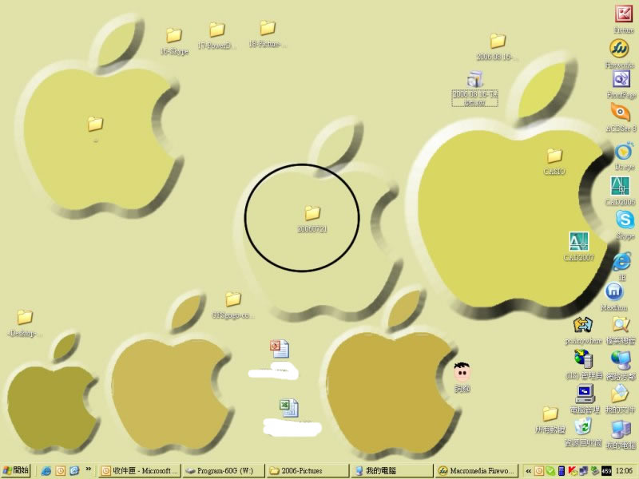
Task: Select the 電腦管理 desktop icon
Action: click(585, 393)
